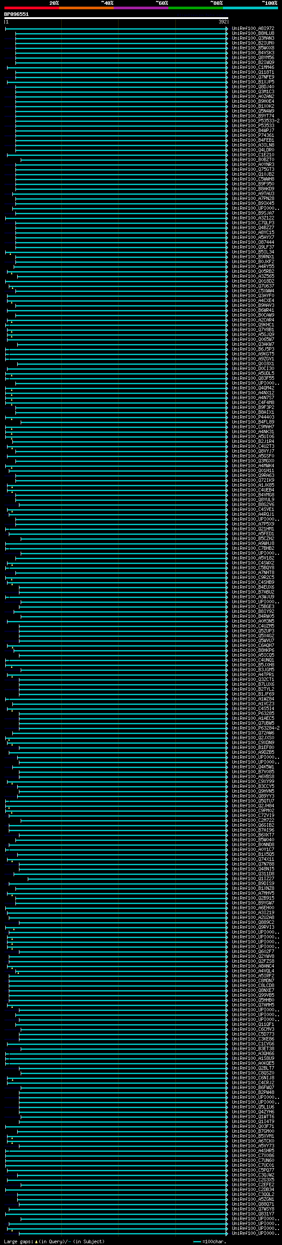Image resolution: width=282 pixels, height=1245 pixels.
Task: Click the UniRef100_Q8NXE7 label
Action: pyautogui.click(x=253, y=990)
